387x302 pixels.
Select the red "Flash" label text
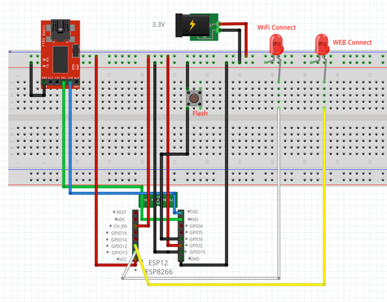tap(200, 114)
